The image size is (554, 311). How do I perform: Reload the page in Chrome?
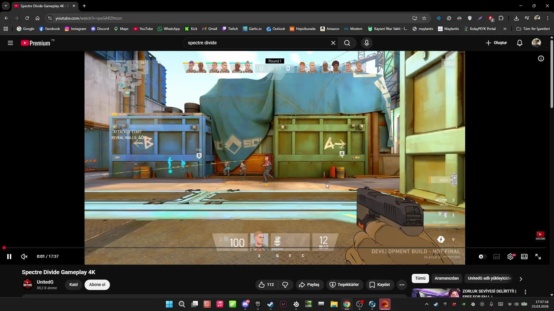[x=27, y=18]
